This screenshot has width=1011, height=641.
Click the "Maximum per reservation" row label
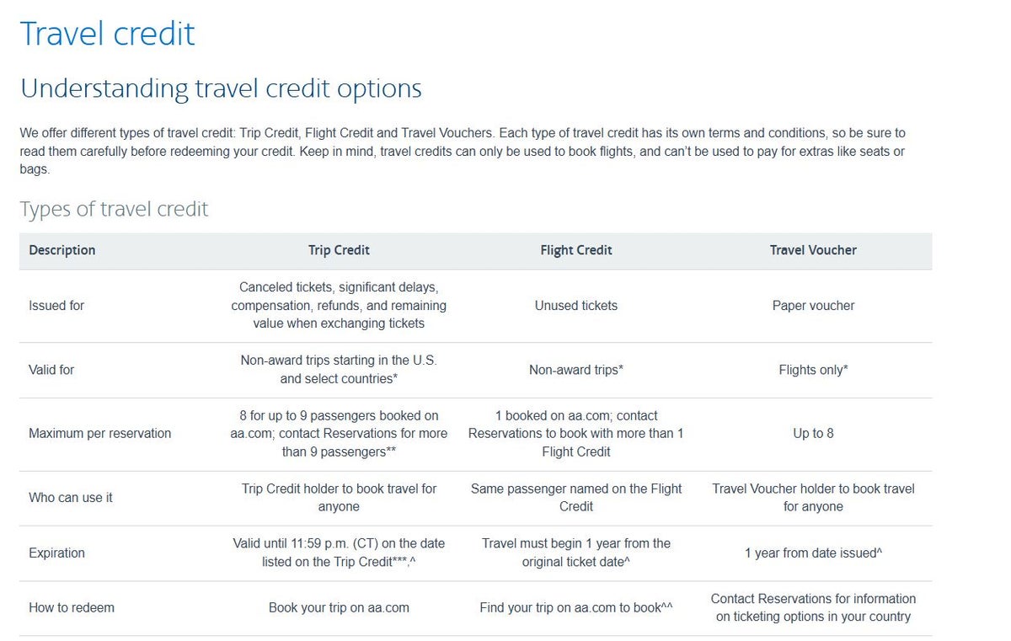pos(99,434)
